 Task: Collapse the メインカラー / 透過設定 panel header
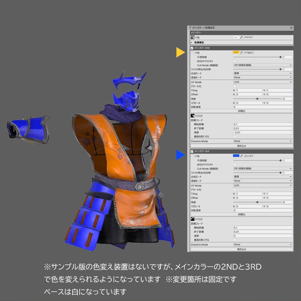pyautogui.click(x=190, y=27)
